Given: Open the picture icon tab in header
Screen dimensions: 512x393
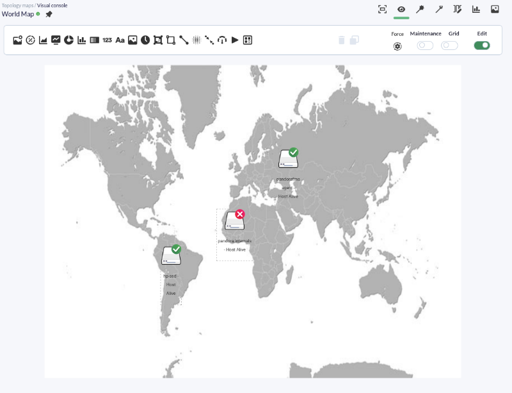Looking at the screenshot, I should 495,10.
